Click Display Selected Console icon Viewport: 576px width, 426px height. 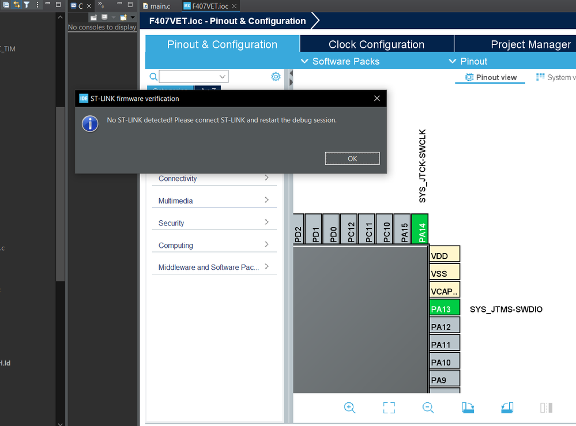click(x=104, y=17)
